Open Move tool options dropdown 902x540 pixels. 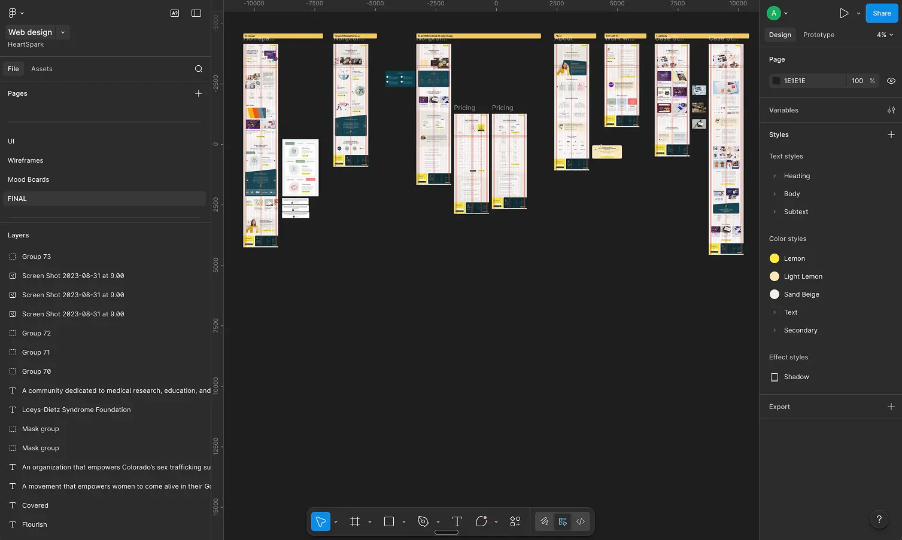336,522
